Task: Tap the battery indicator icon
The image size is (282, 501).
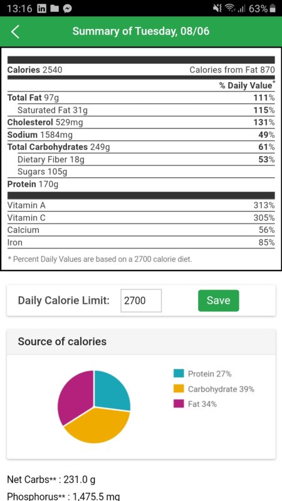Action: coord(273,9)
